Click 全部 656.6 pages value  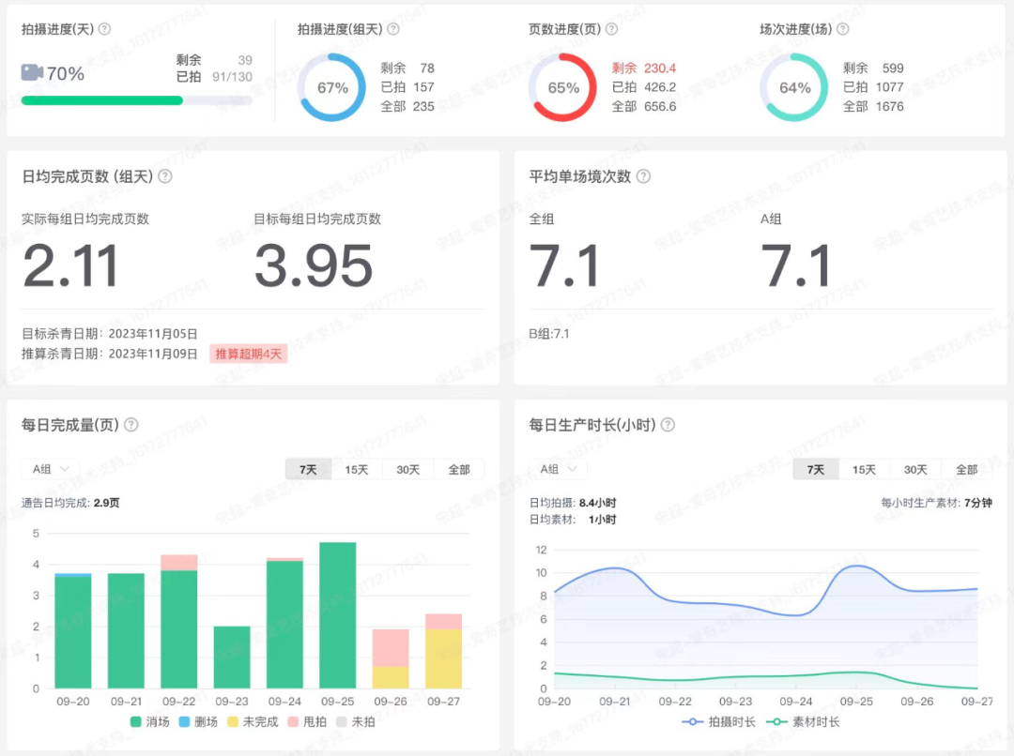pos(644,107)
